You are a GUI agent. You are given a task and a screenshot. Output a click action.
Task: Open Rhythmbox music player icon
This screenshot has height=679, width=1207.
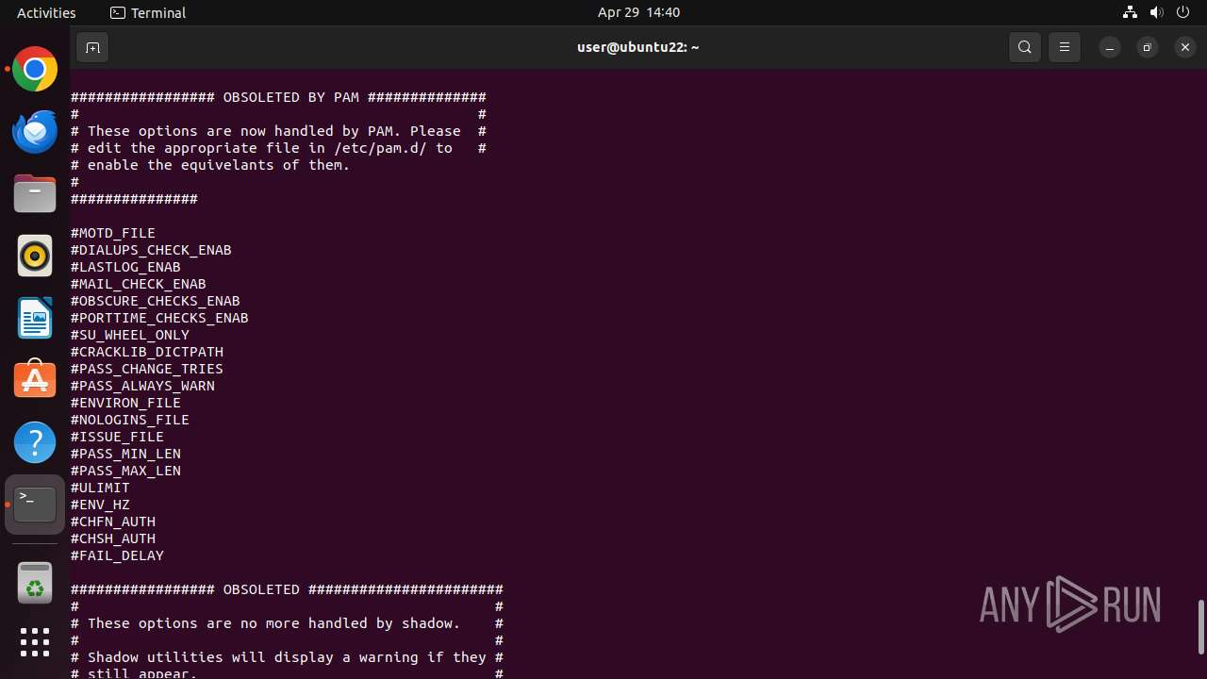(x=35, y=256)
